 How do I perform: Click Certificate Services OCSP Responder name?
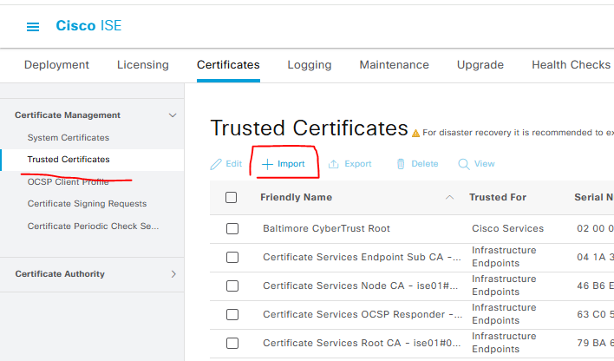click(x=363, y=314)
